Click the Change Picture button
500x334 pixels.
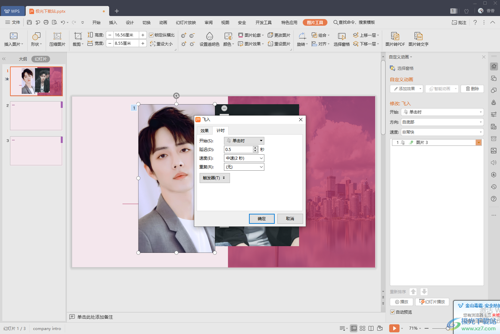pos(279,35)
